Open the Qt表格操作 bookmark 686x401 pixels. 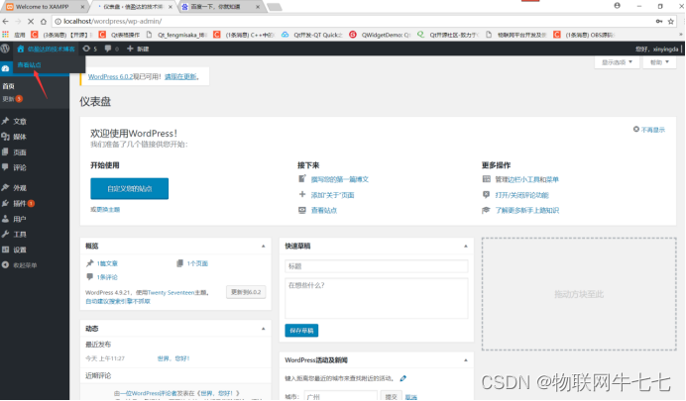119,35
